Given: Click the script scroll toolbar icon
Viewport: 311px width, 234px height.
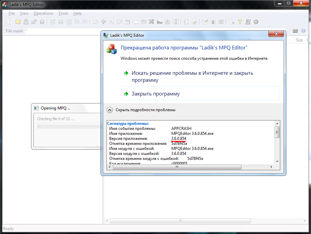Looking at the screenshot, I should pyautogui.click(x=248, y=22).
